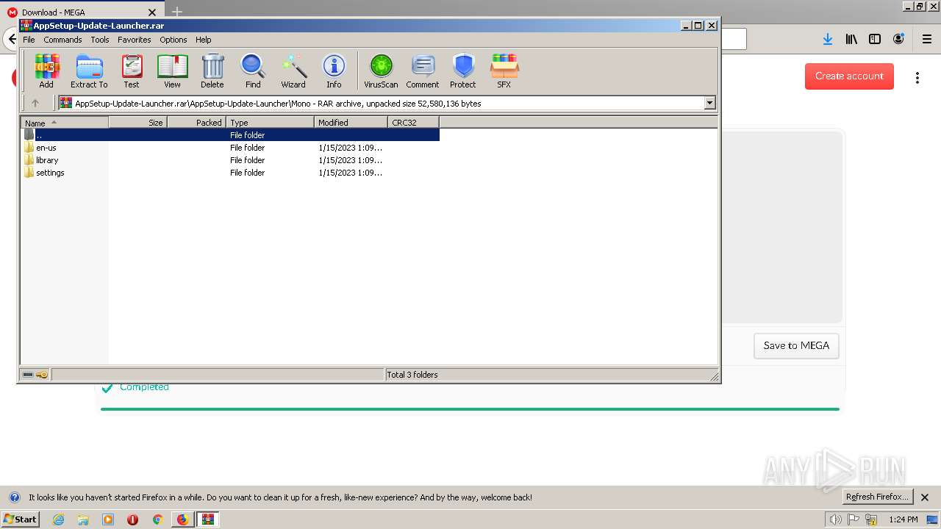The height and width of the screenshot is (529, 941).
Task: Open the Tools menu
Action: pos(100,40)
